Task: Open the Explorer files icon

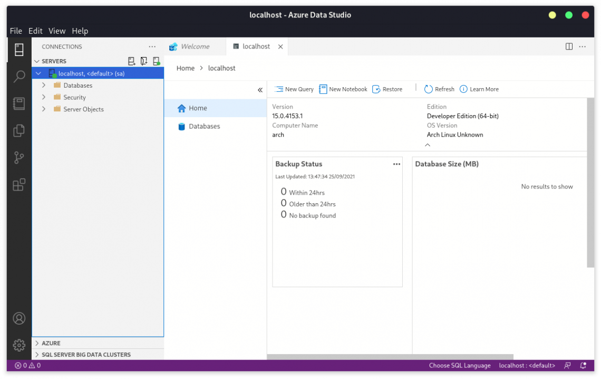Action: 19,130
